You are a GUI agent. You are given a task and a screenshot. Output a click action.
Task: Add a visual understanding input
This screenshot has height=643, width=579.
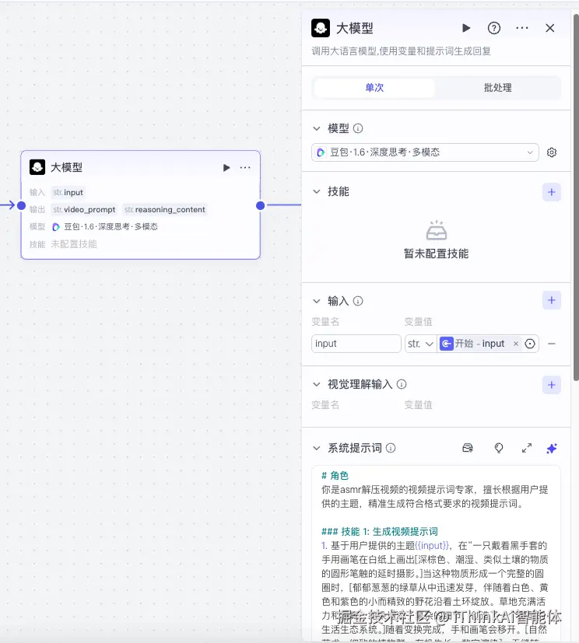(552, 385)
